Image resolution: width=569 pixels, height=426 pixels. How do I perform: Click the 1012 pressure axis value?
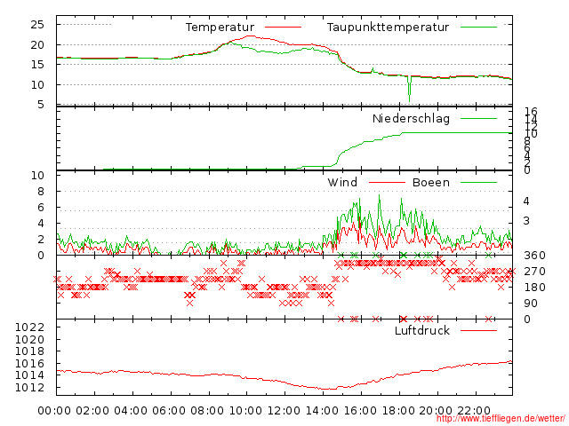[29, 387]
